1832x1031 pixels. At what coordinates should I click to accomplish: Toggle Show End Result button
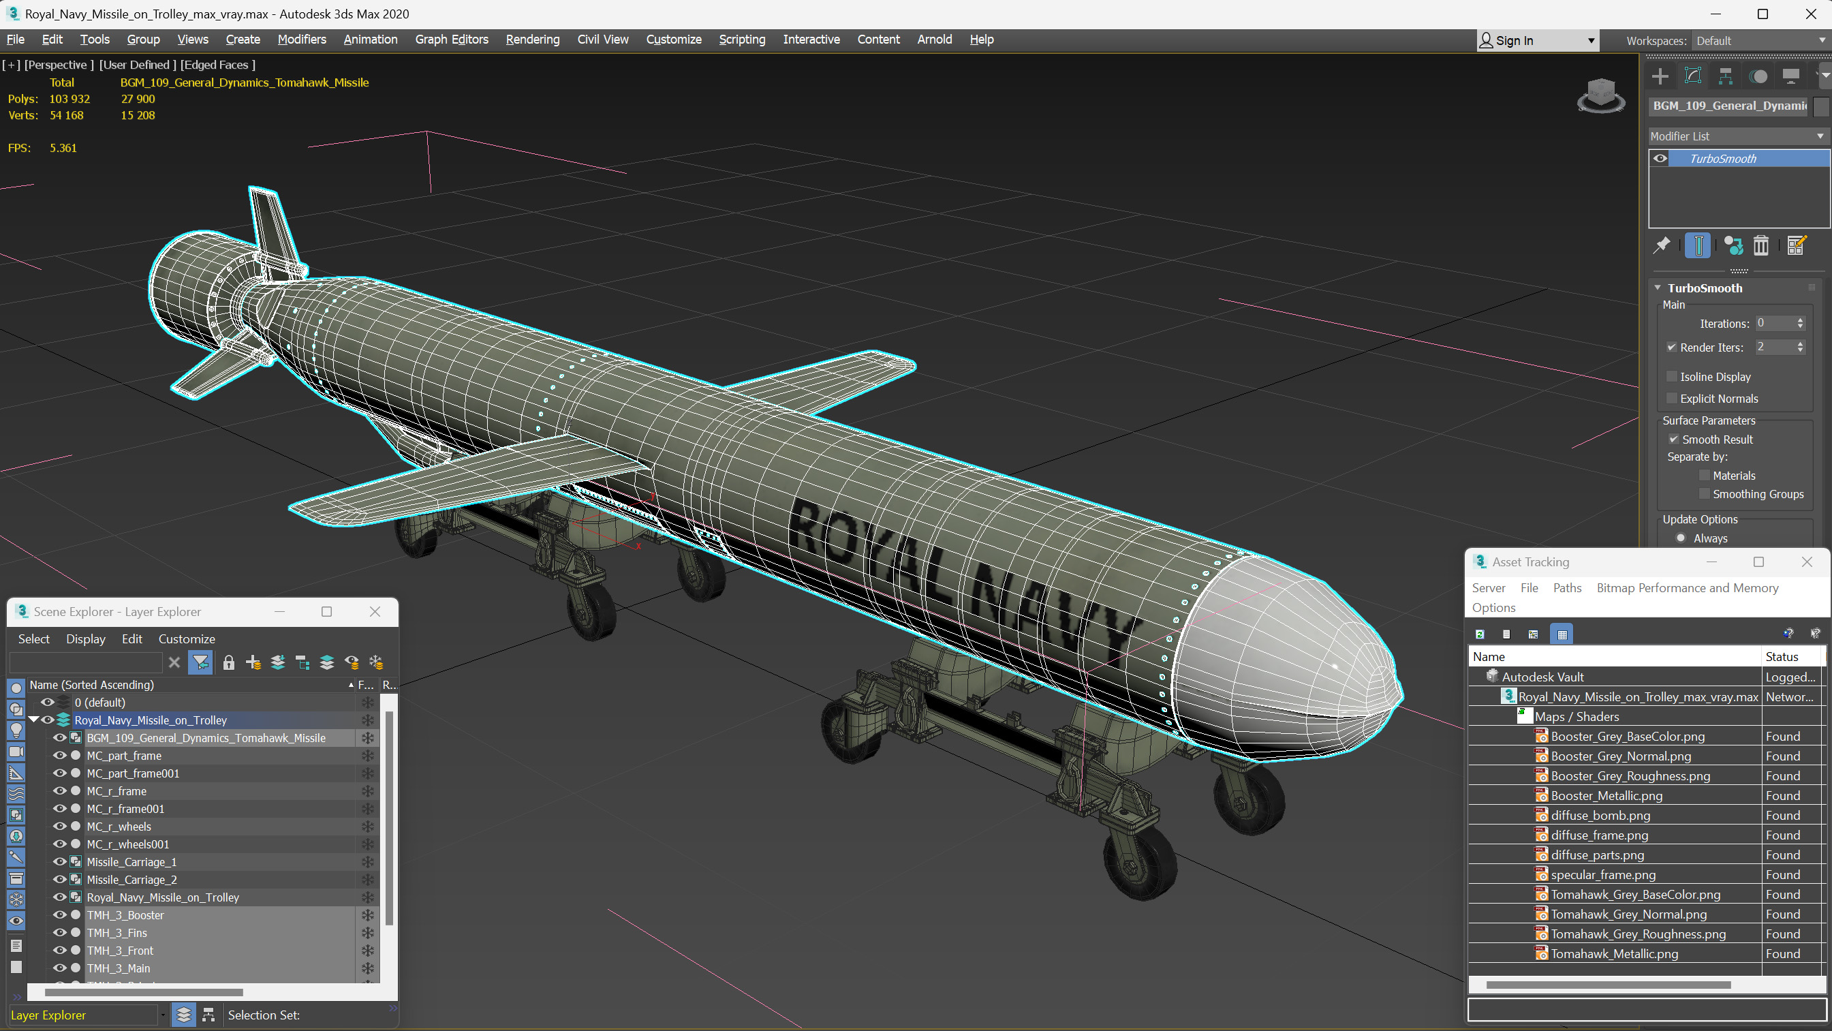(x=1698, y=245)
